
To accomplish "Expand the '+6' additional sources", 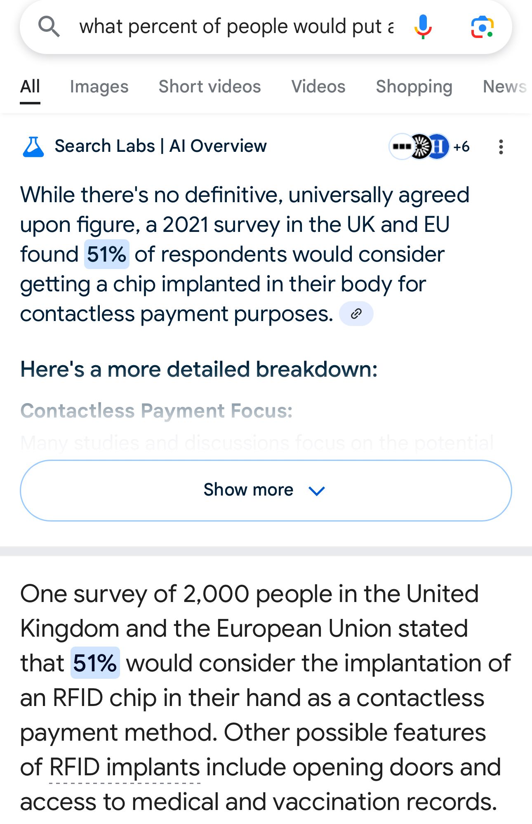I will coord(461,146).
